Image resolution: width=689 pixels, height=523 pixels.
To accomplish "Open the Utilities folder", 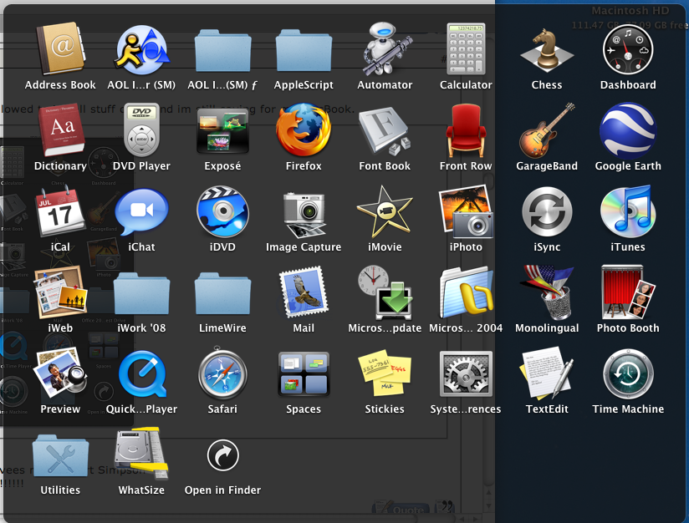I will 60,456.
